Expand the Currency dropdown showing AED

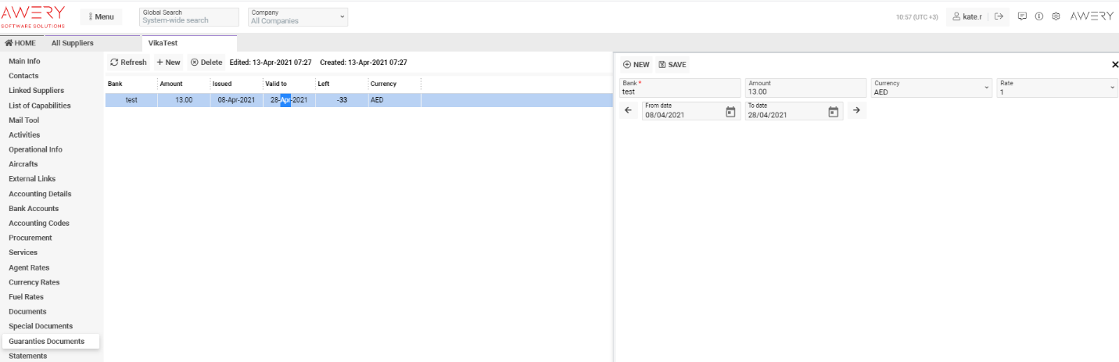(931, 88)
